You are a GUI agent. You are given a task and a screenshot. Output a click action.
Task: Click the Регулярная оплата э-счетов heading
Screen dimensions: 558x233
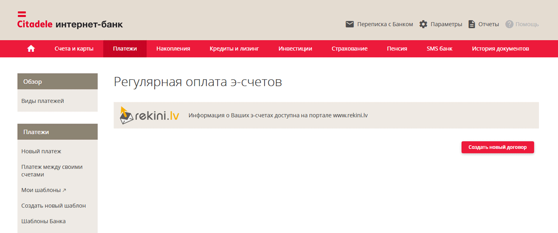coord(198,82)
